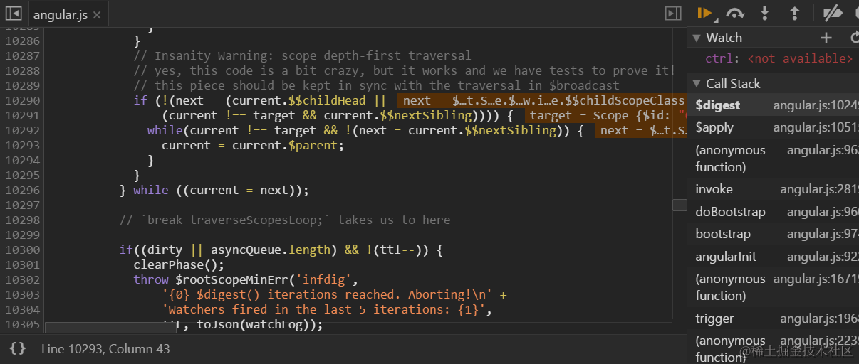
Task: Click the Line 10293, Column 43 status
Action: coord(105,349)
